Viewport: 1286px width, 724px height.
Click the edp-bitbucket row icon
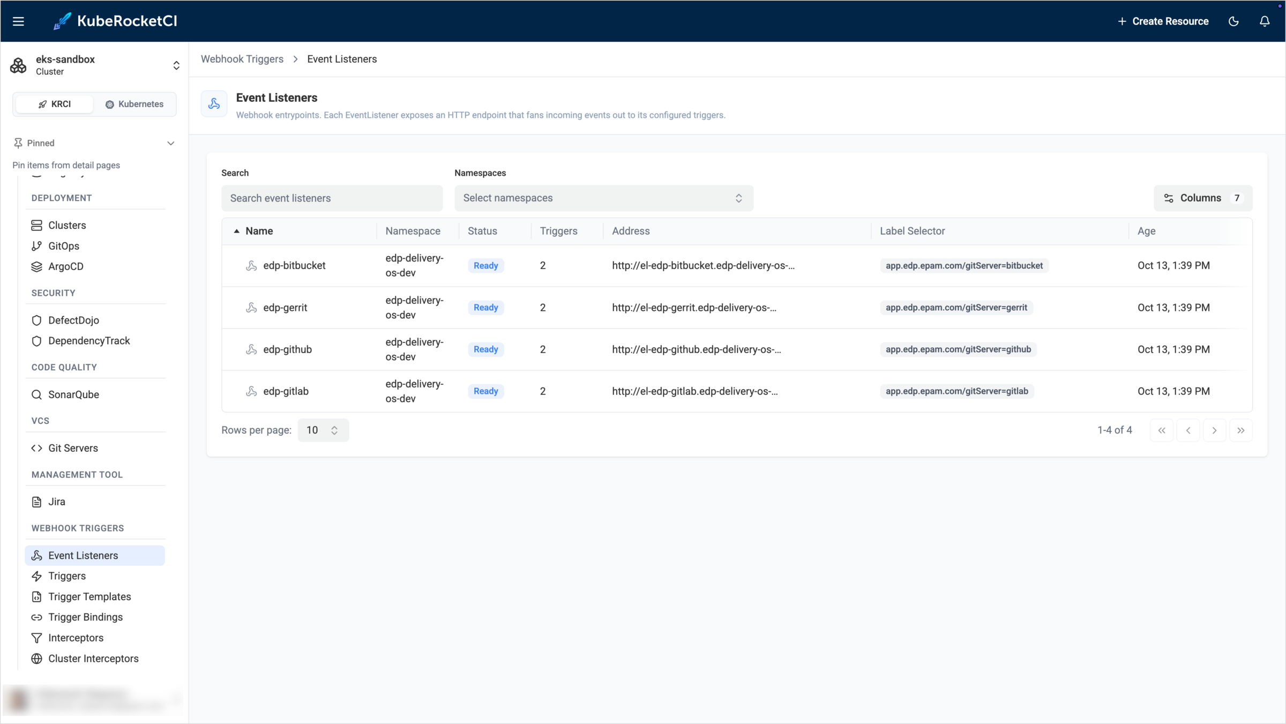click(251, 266)
